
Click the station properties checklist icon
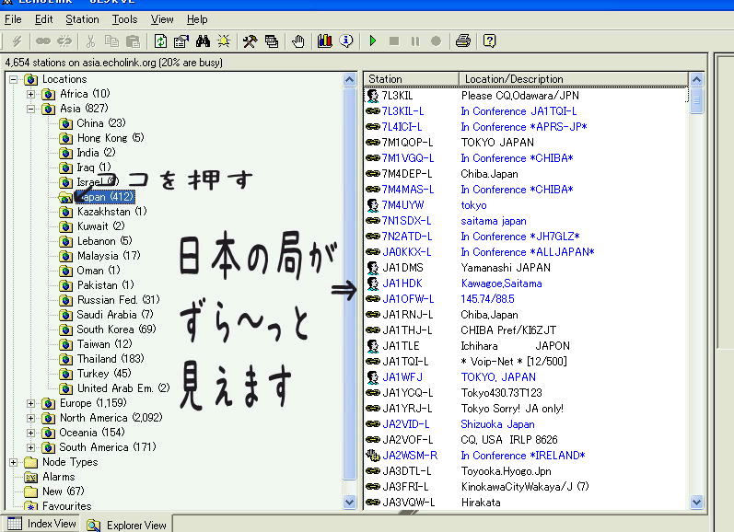181,41
